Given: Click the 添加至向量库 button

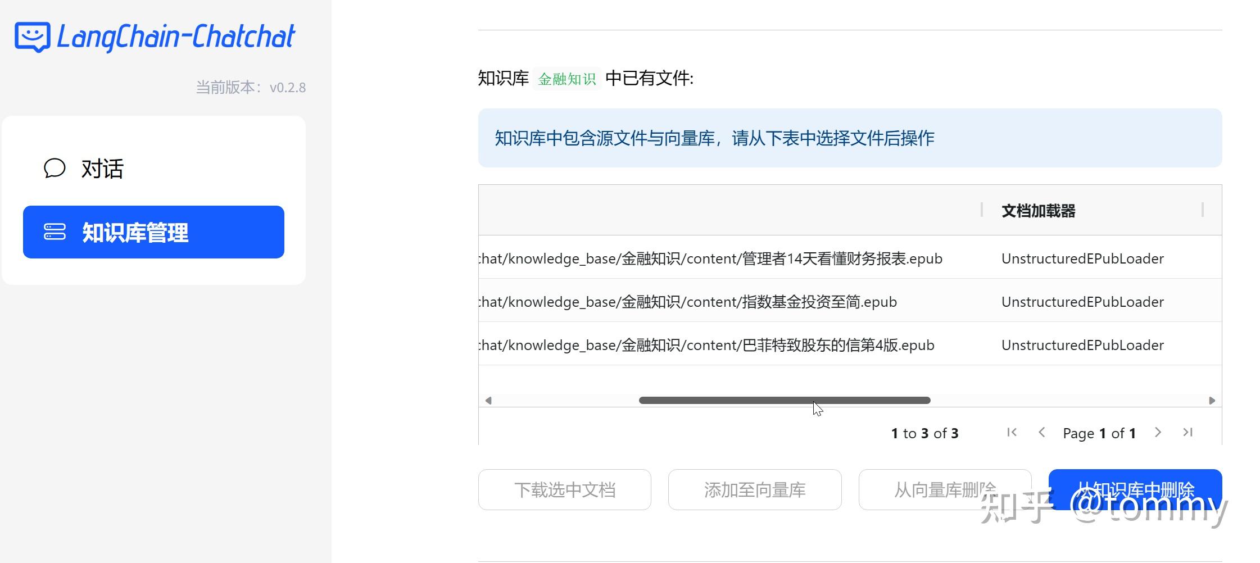Looking at the screenshot, I should pyautogui.click(x=755, y=489).
